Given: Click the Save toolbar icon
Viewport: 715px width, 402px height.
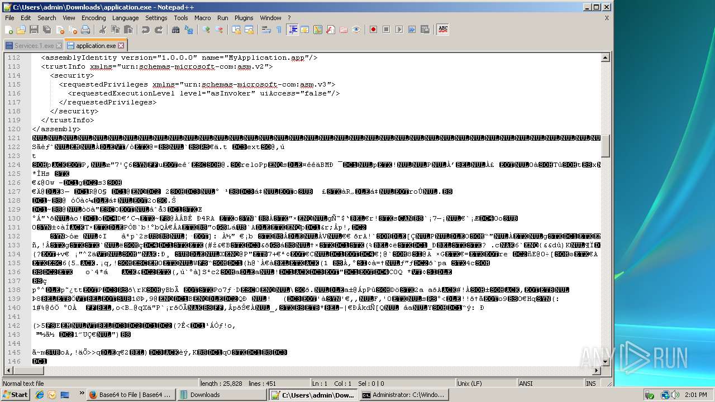Looking at the screenshot, I should 34,30.
